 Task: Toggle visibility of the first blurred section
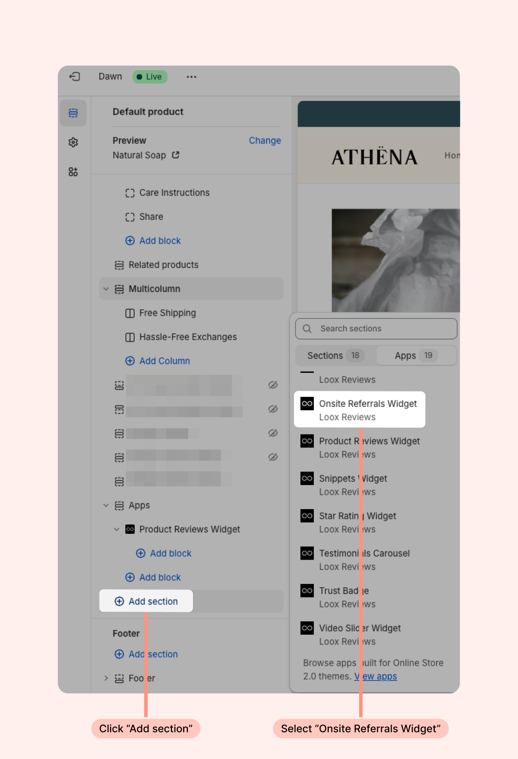click(x=273, y=385)
